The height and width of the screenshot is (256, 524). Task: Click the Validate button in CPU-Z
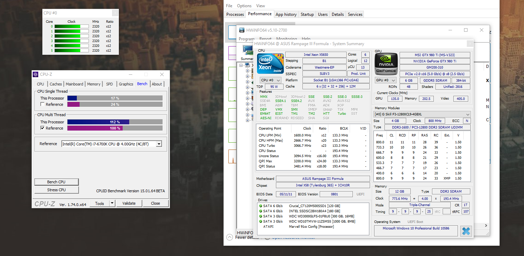pyautogui.click(x=129, y=203)
